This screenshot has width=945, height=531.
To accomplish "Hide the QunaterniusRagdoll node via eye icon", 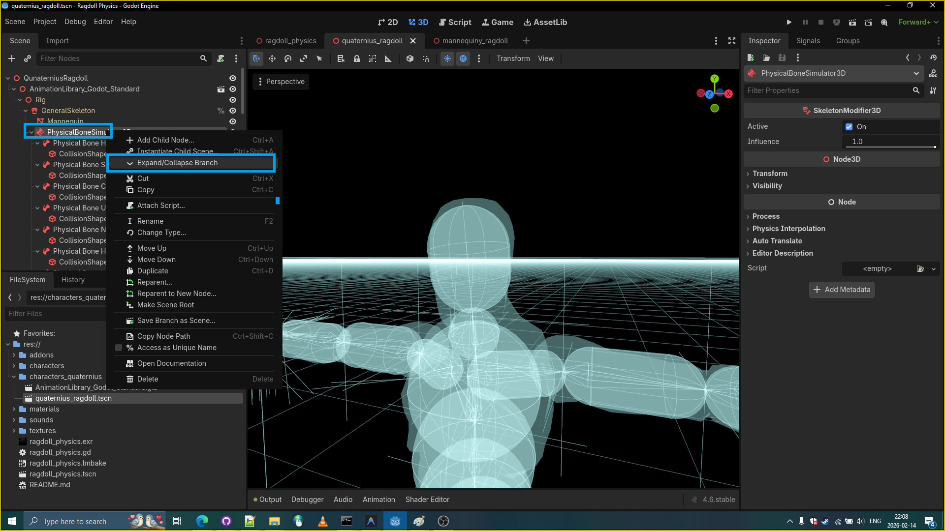I will click(x=233, y=78).
